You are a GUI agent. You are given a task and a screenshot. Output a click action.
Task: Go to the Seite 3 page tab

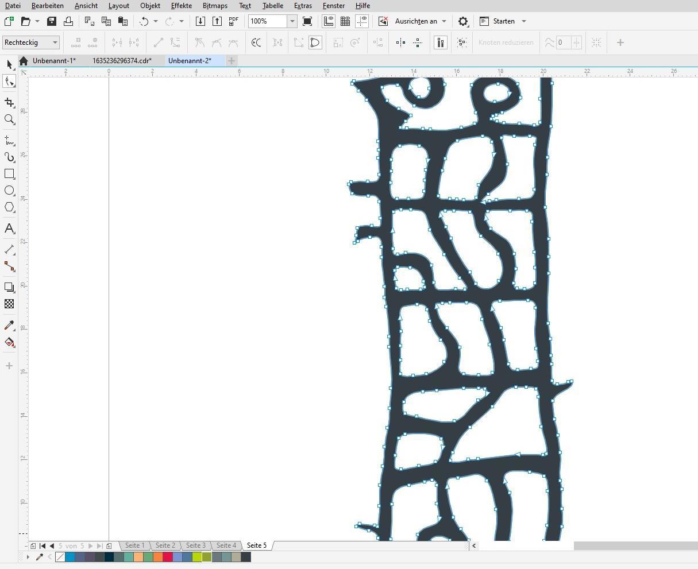click(x=195, y=545)
